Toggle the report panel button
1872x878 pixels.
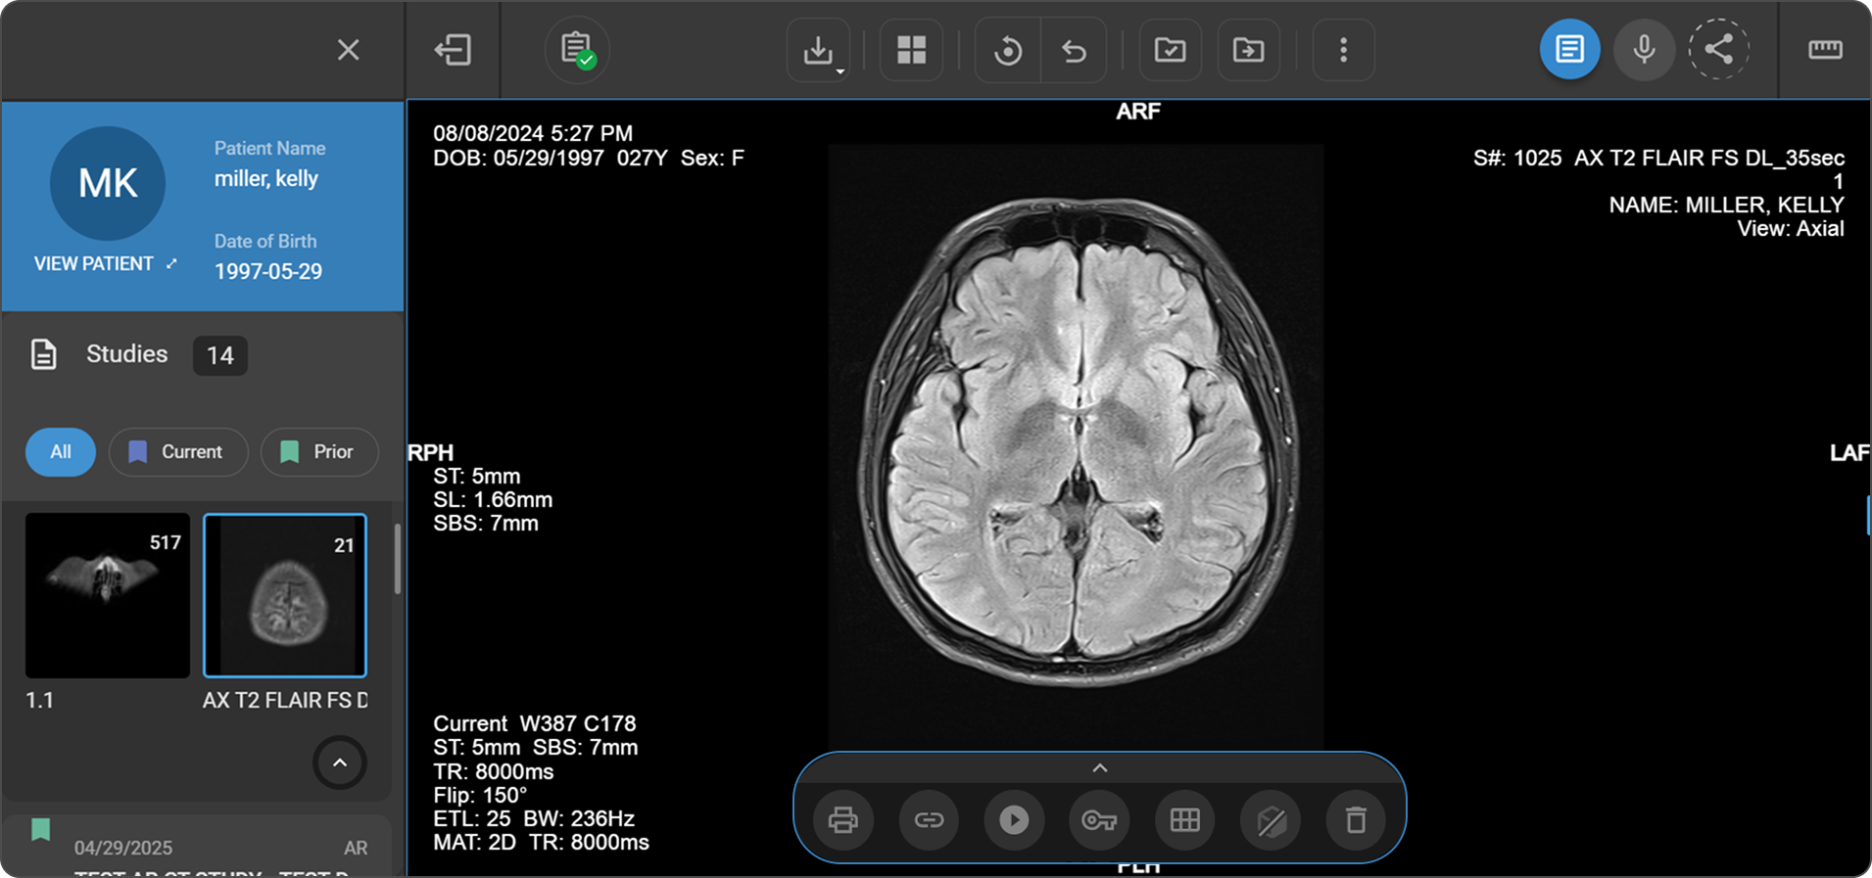[1569, 49]
